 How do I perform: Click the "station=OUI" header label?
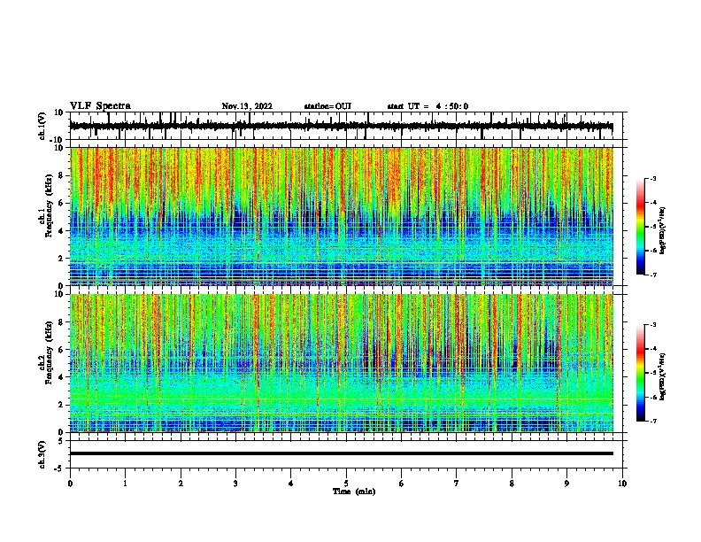point(327,106)
